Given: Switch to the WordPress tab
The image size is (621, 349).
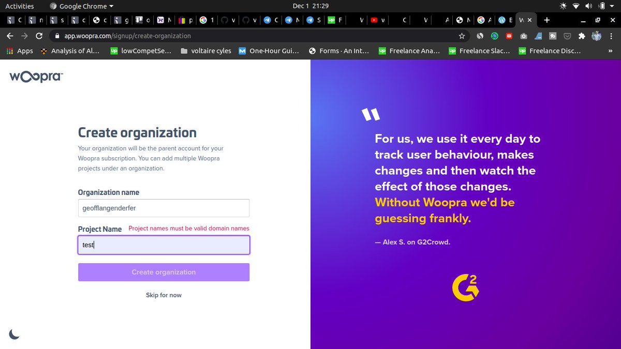Looking at the screenshot, I should (x=505, y=20).
